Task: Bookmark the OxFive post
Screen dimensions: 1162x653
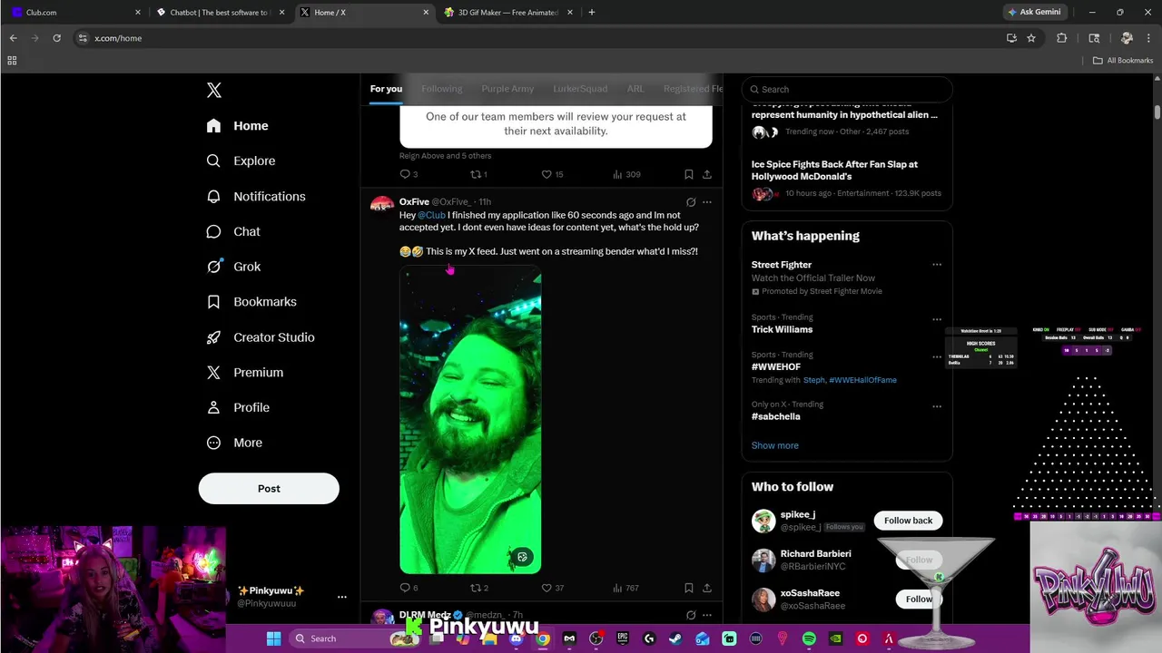Action: [x=689, y=588]
